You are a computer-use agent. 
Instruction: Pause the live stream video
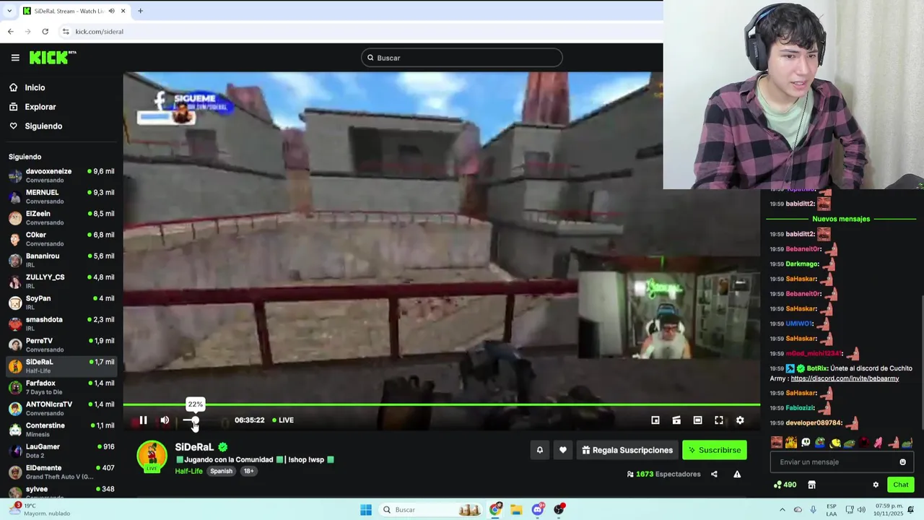[x=143, y=420]
